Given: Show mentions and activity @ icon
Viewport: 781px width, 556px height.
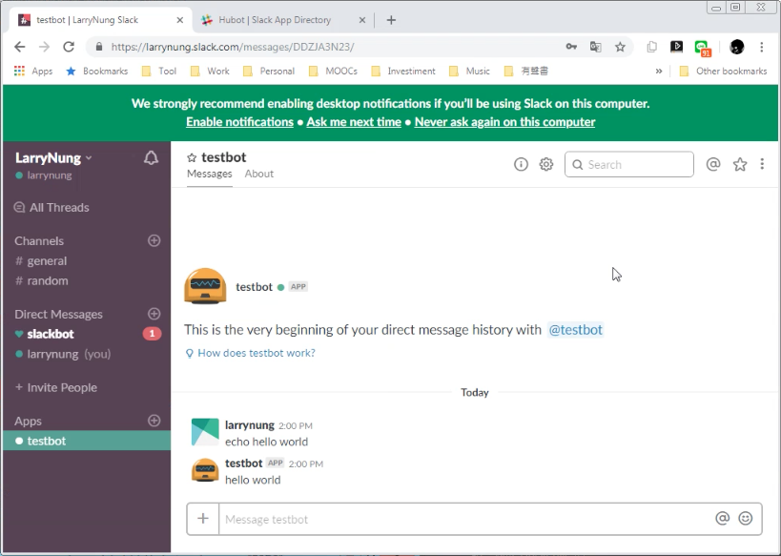Looking at the screenshot, I should (x=713, y=164).
